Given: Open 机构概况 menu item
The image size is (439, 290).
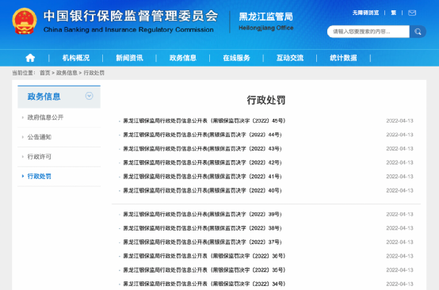Looking at the screenshot, I should pyautogui.click(x=76, y=58).
